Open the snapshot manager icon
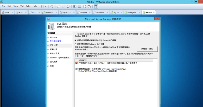This screenshot has height=107, width=203. [68, 6]
